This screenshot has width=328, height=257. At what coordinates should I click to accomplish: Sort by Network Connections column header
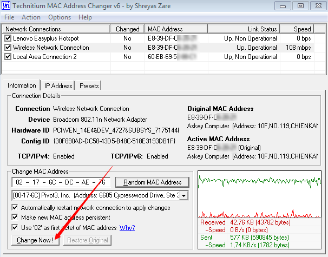pyautogui.click(x=56, y=29)
